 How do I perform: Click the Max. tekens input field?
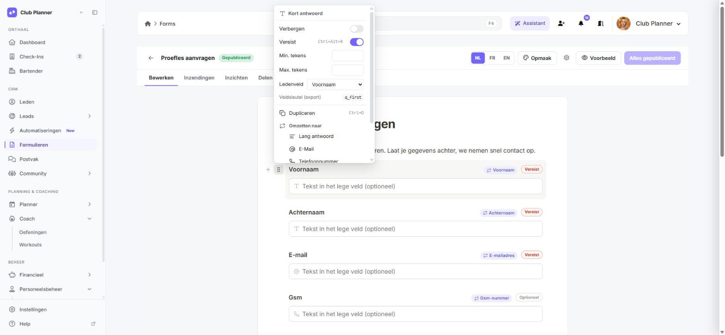point(348,70)
